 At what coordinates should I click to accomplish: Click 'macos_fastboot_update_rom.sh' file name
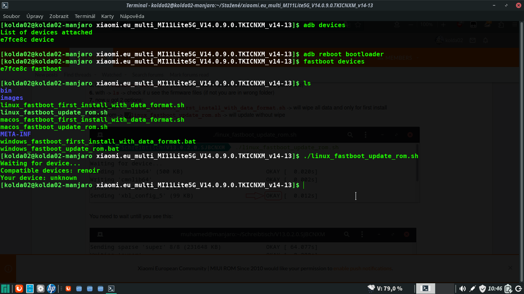(x=54, y=127)
